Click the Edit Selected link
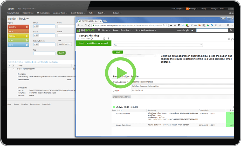This screenshot has height=146, width=241. click(x=13, y=62)
